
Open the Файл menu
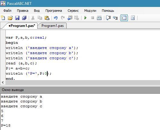pyautogui.click(x=7, y=11)
